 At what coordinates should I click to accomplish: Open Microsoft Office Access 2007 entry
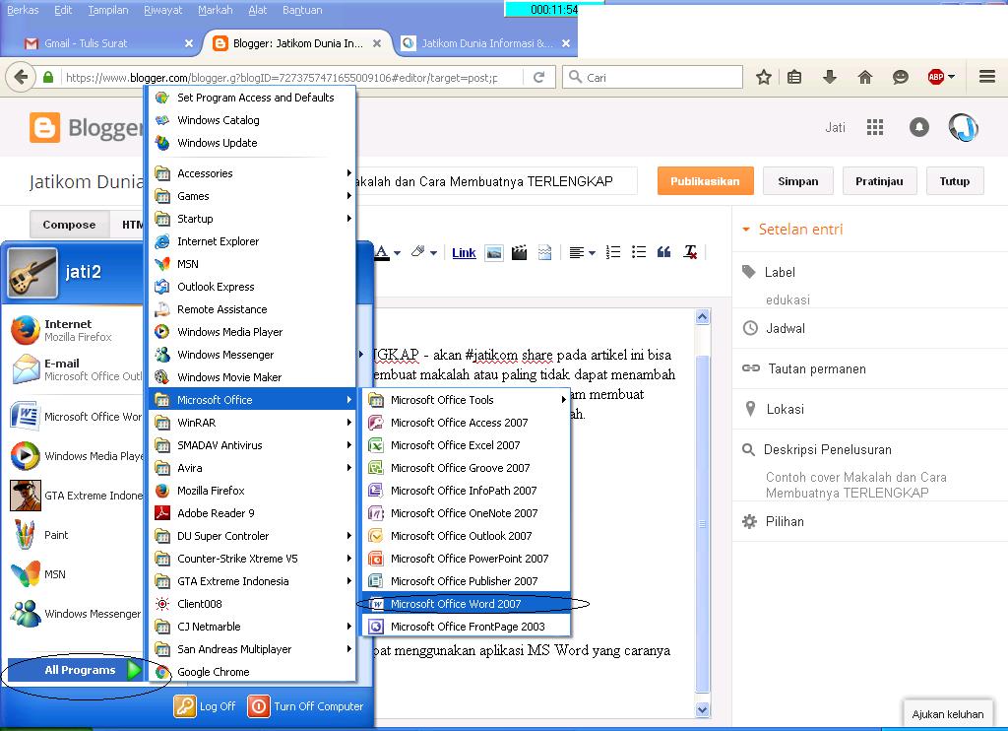466,423
